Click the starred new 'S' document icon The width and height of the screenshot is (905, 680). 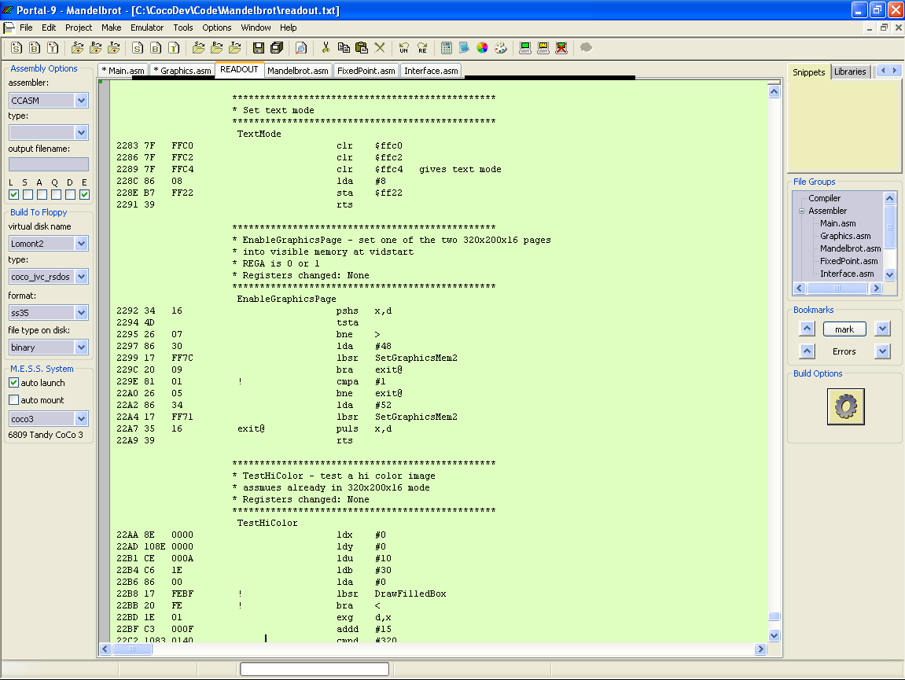coord(17,48)
